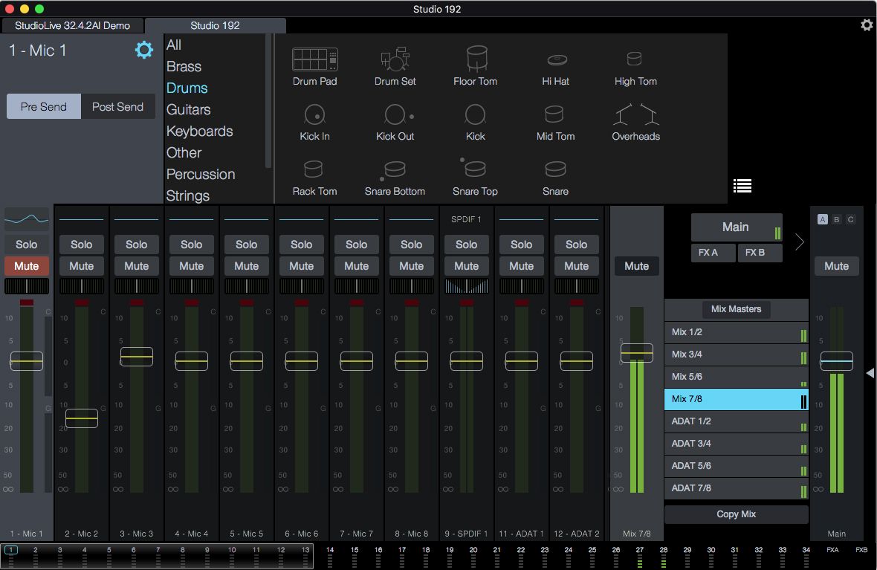Open the Keyboards icon category

pos(200,132)
